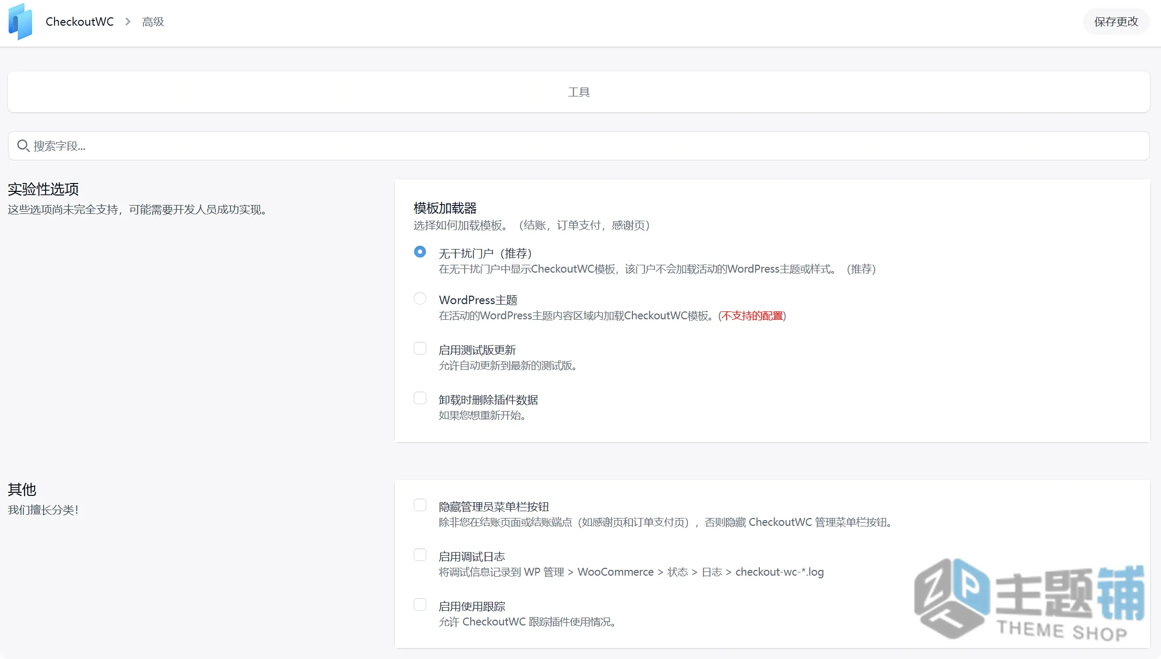Screen dimensions: 1161x659
Task: Click the 保存更改 button
Action: coord(1116,21)
